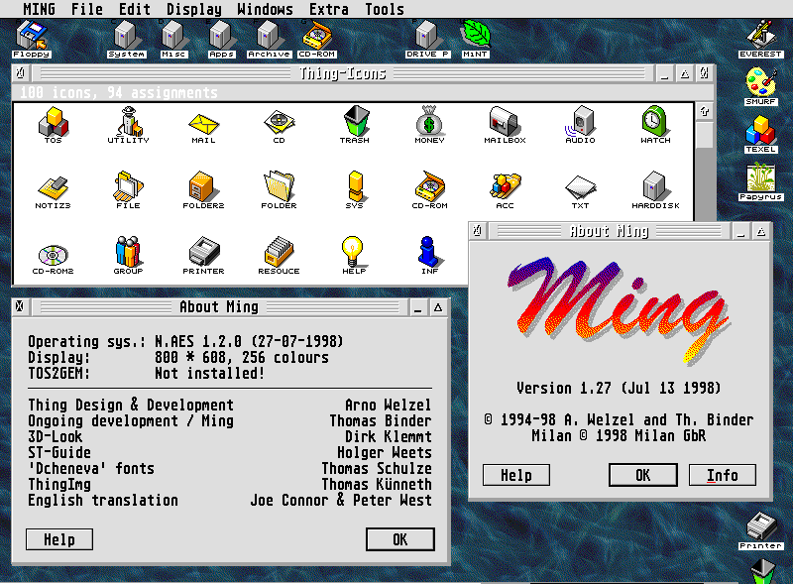Launch the Papyrus icon
Screen dimensions: 793x584
tap(760, 182)
